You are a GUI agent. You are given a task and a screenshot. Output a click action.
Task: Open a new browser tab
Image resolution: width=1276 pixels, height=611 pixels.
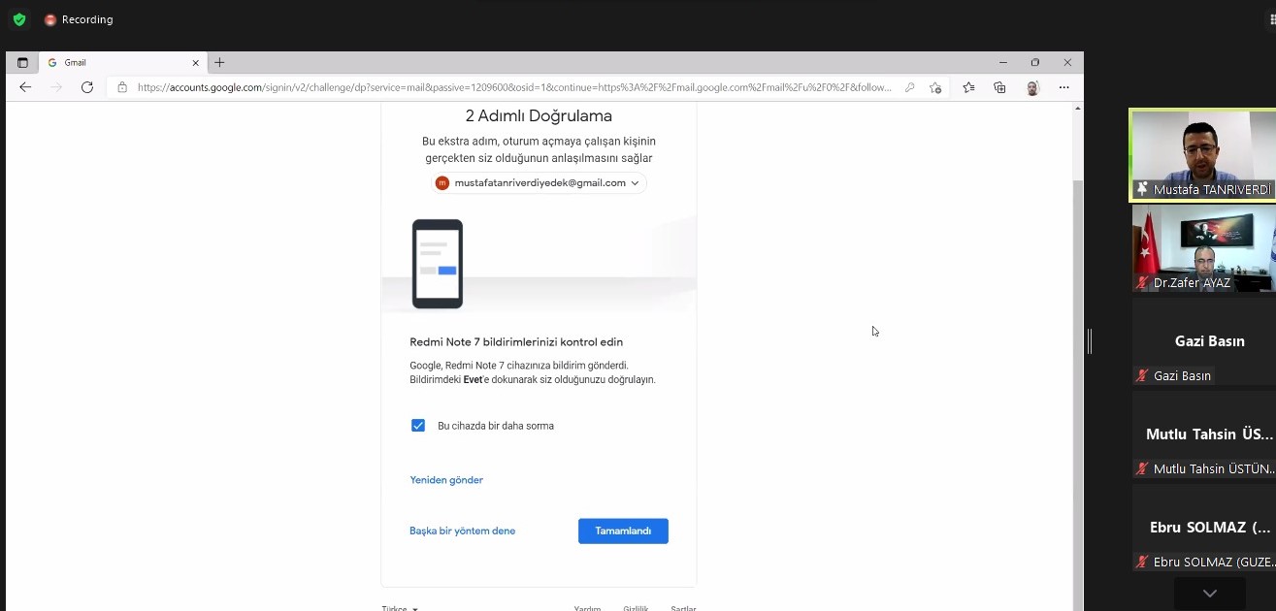tap(219, 62)
